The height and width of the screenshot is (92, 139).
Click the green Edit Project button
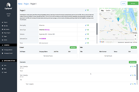[133, 3]
